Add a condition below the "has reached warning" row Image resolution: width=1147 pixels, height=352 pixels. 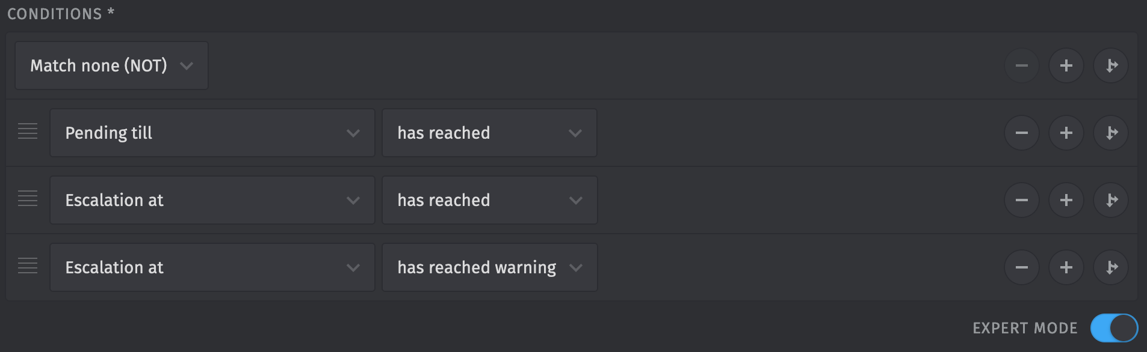1066,267
